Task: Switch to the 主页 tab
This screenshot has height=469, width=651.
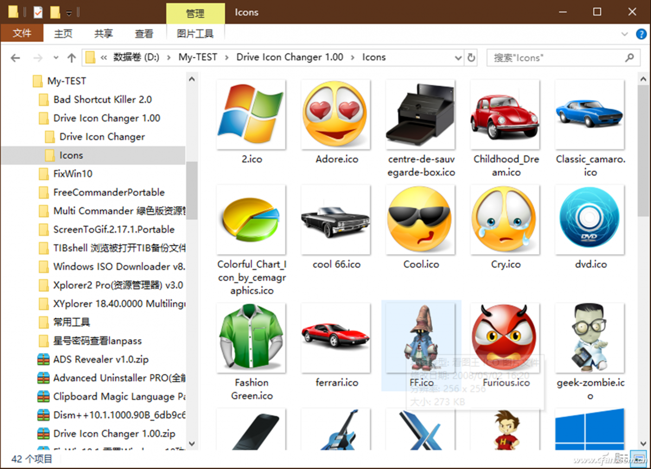Action: click(x=63, y=34)
